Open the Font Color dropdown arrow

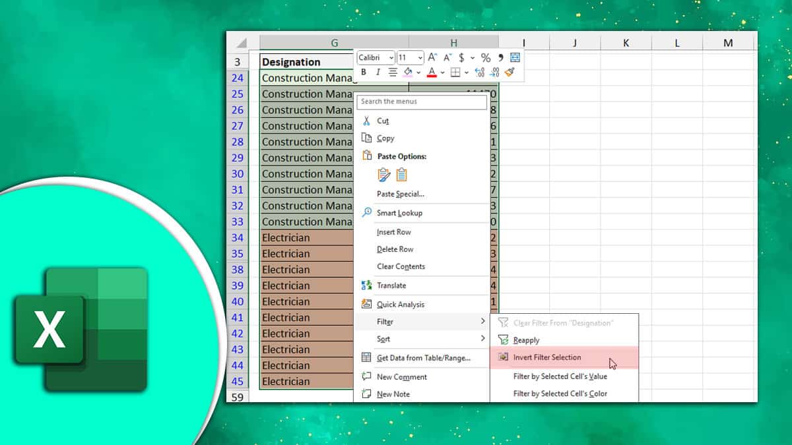click(x=442, y=73)
